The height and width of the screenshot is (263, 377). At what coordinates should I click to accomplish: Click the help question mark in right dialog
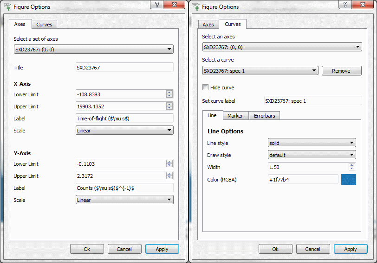pyautogui.click(x=345, y=5)
